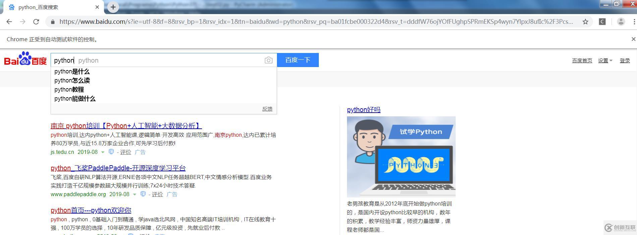This screenshot has width=637, height=235.
Task: Click the C extension icon in toolbar
Action: coord(602,22)
